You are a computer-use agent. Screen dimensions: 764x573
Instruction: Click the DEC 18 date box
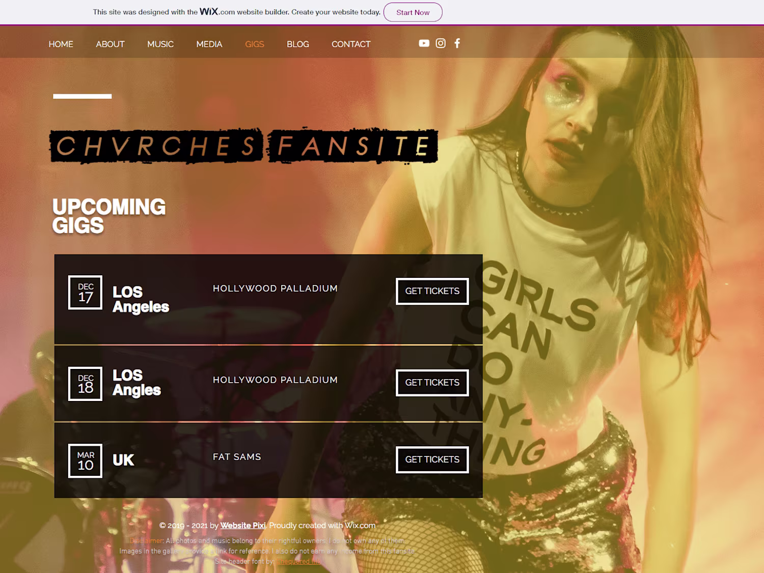coord(86,384)
